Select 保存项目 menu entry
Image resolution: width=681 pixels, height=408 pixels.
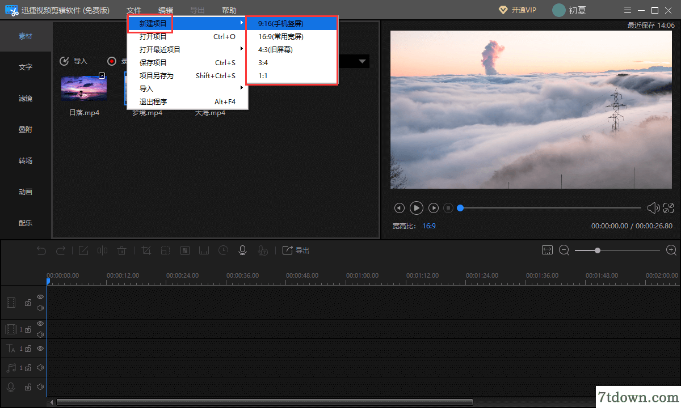[187, 62]
